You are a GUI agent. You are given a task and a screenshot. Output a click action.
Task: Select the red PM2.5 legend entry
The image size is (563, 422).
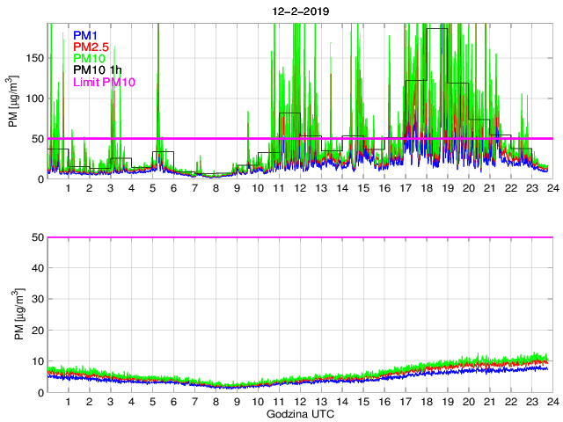pos(91,47)
